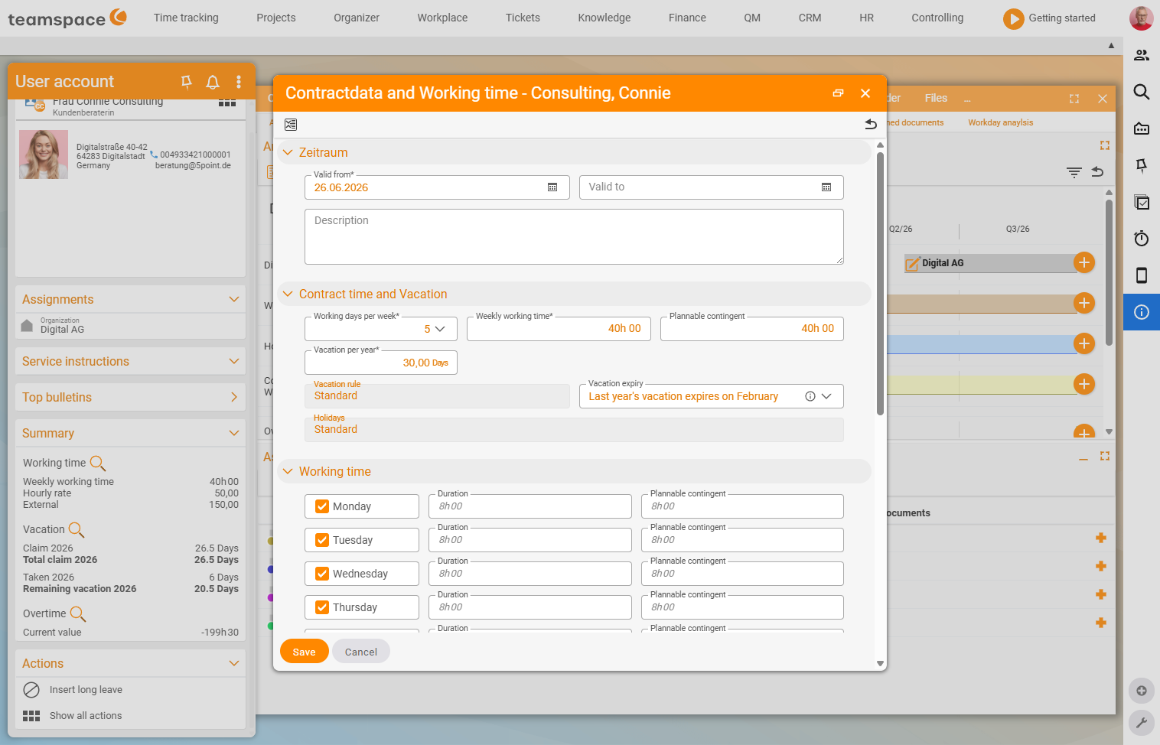Click Insert long leave link
The width and height of the screenshot is (1160, 745).
[86, 690]
